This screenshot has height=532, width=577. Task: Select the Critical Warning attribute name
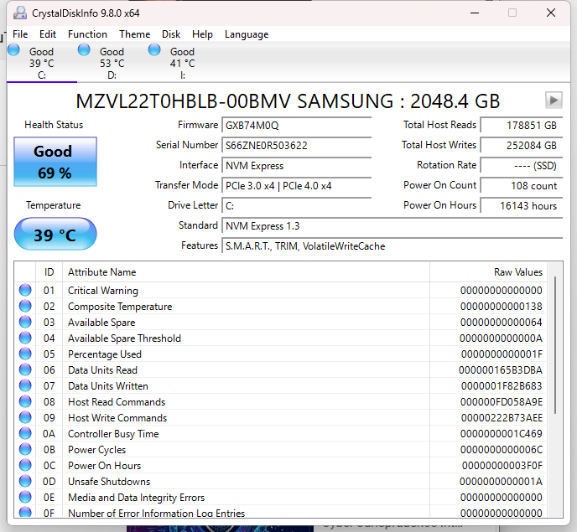point(103,291)
